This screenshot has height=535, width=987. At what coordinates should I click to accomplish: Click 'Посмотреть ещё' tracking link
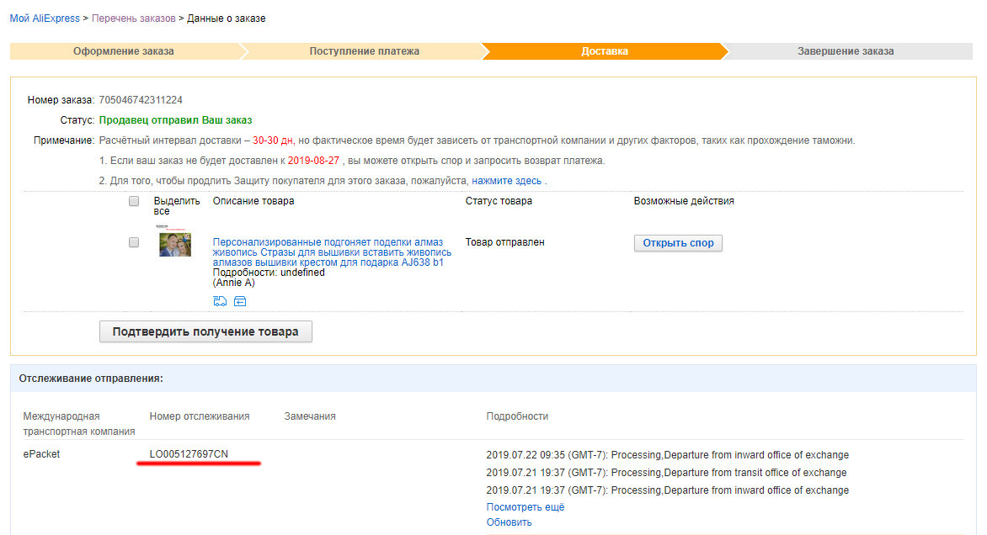tap(525, 506)
